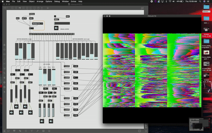Open the clock icon in left sidebar
Screen dimensions: 212x133
pyautogui.click(x=4, y=87)
